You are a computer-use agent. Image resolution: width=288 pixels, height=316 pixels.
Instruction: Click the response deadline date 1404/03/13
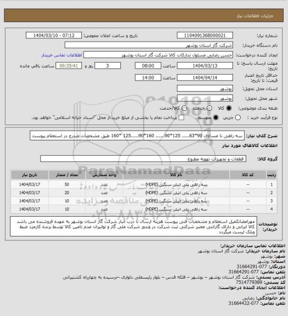click(205, 66)
